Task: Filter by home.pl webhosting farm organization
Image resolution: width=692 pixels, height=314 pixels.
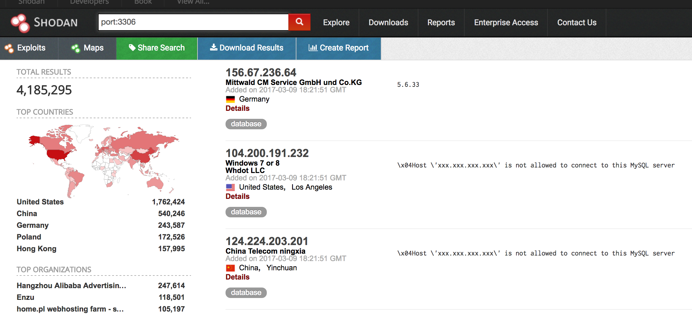Action: [x=70, y=309]
